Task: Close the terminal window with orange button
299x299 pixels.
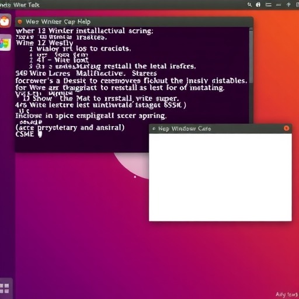Action: pyautogui.click(x=20, y=22)
